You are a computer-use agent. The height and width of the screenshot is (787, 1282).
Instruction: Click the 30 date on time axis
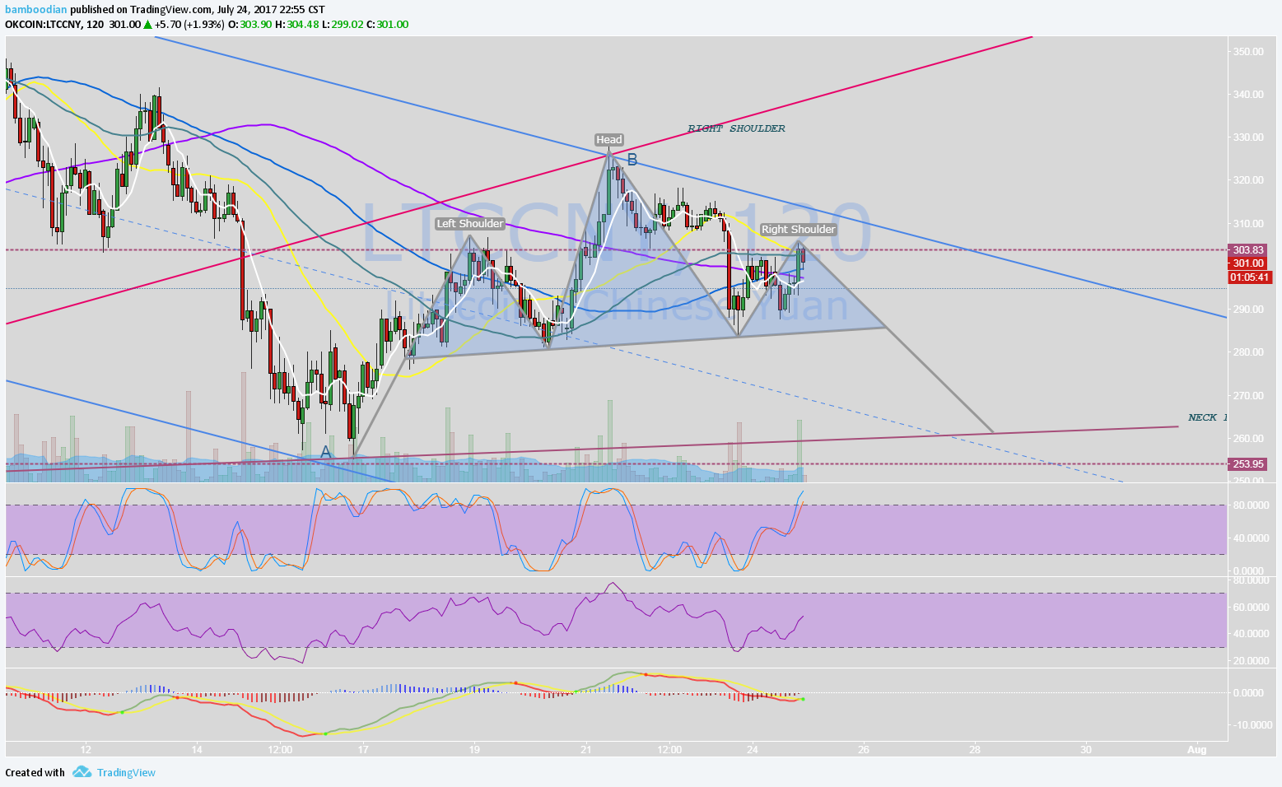[x=1086, y=750]
